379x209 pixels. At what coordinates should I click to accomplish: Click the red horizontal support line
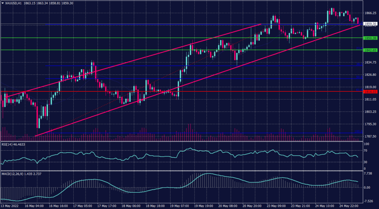(222, 91)
